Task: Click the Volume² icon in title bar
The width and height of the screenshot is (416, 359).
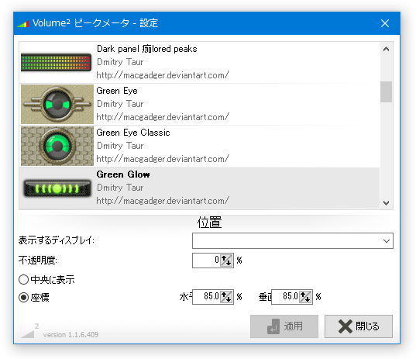Action: coord(22,23)
